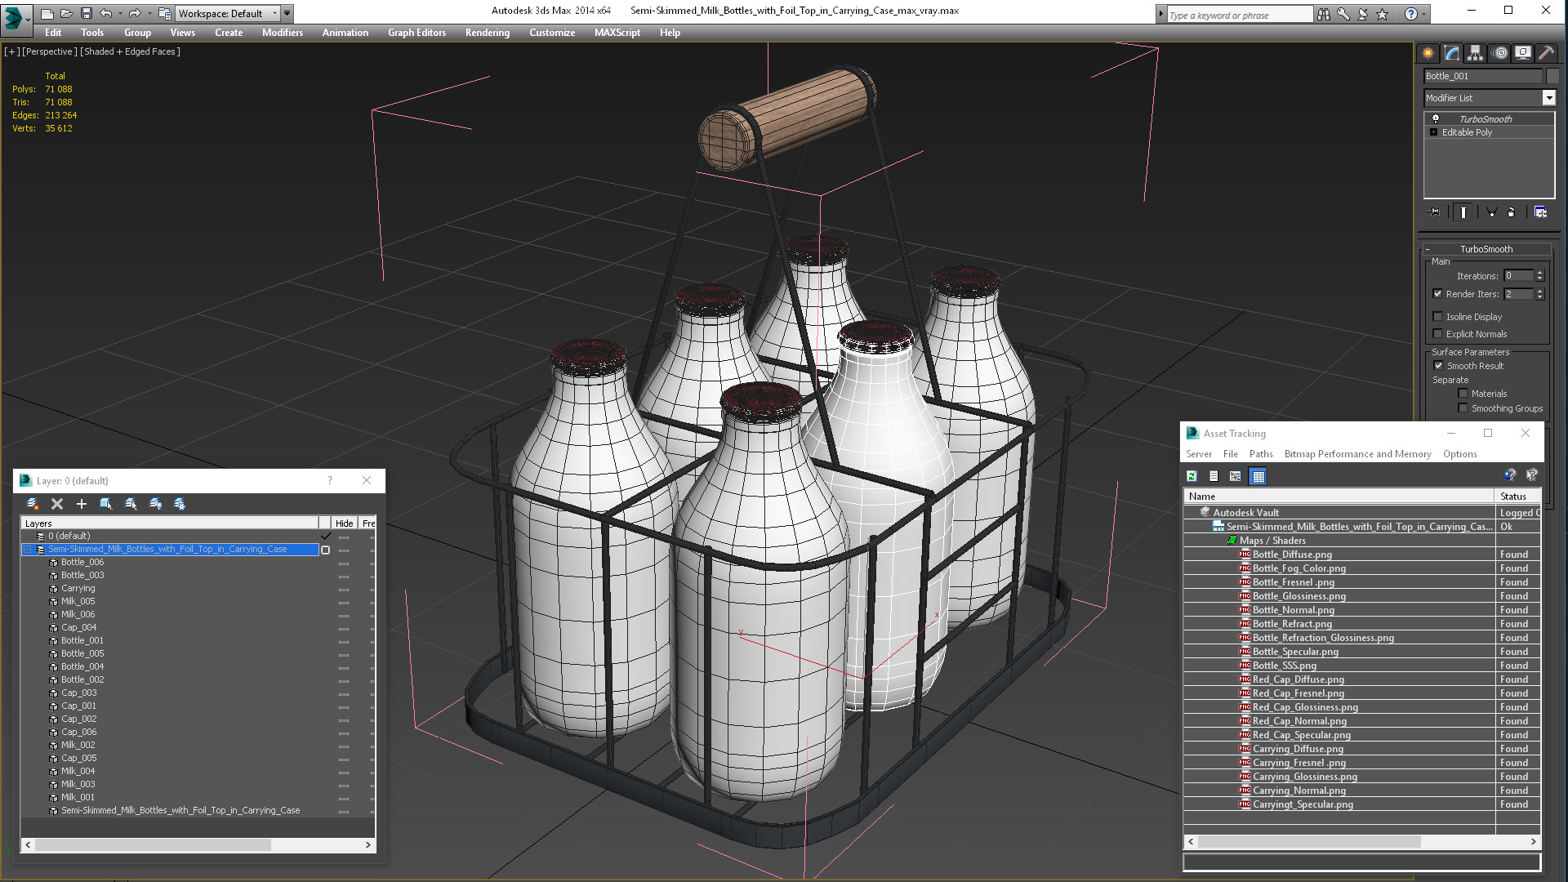Viewport: 1568px width, 882px height.
Task: Expand search options arrow beside keyword box
Action: click(x=1160, y=14)
